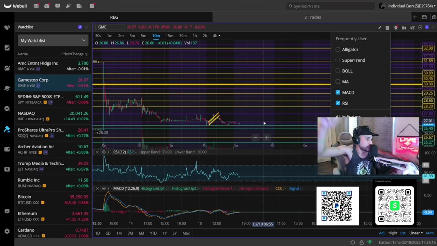This screenshot has width=437, height=246.
Task: Click the Symbol/Name search field
Action: 330,6
